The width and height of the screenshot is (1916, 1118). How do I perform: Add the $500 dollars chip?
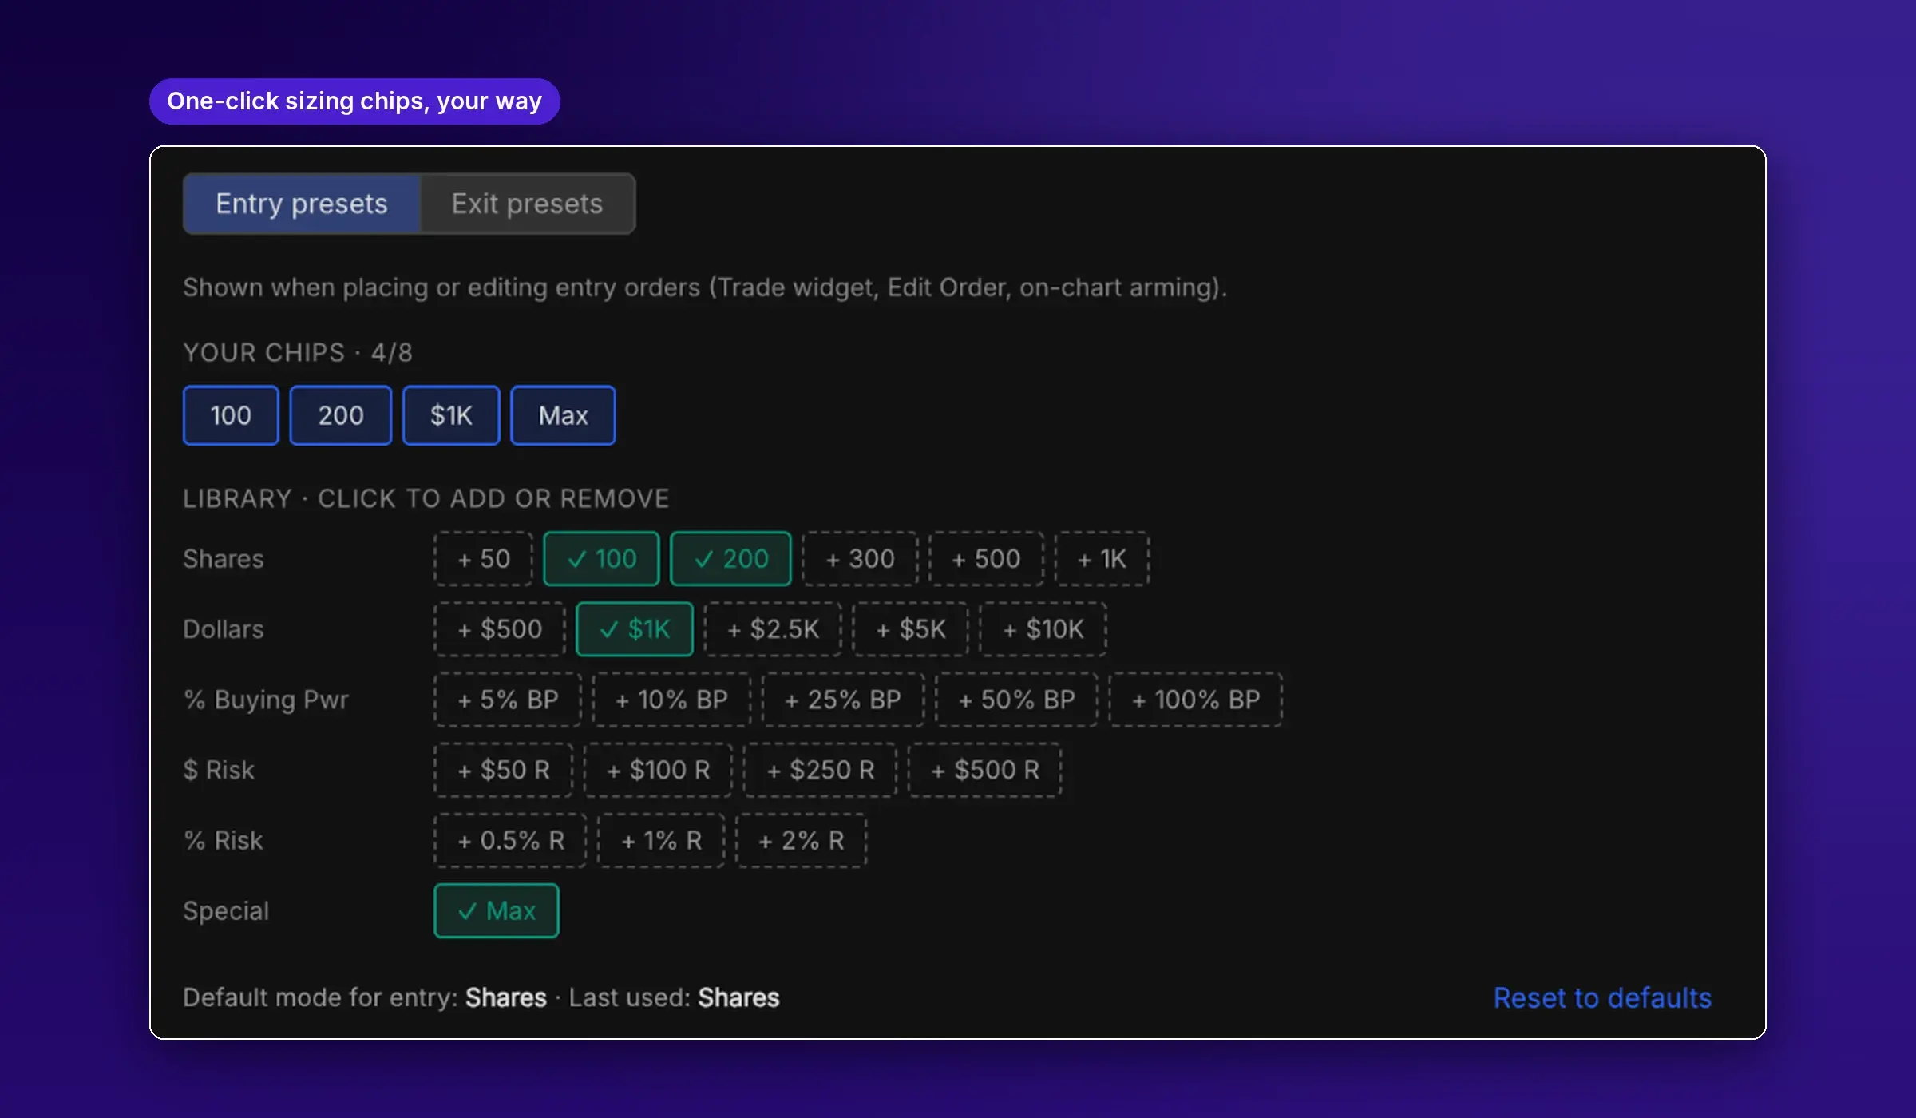(500, 629)
